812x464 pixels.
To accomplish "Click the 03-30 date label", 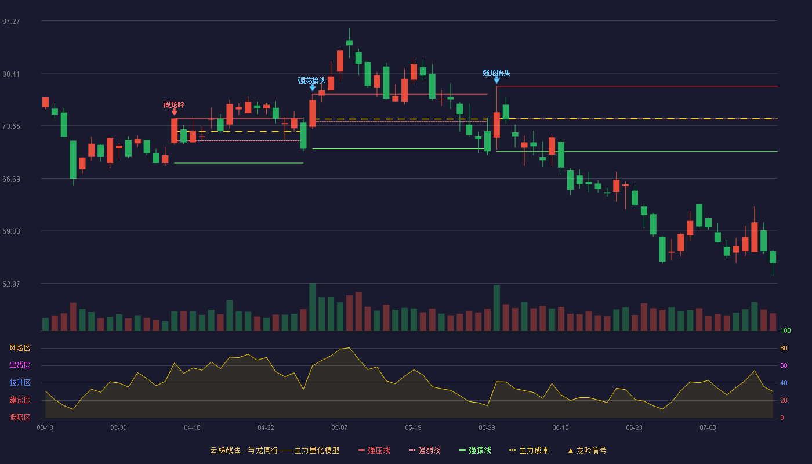I will tap(118, 427).
